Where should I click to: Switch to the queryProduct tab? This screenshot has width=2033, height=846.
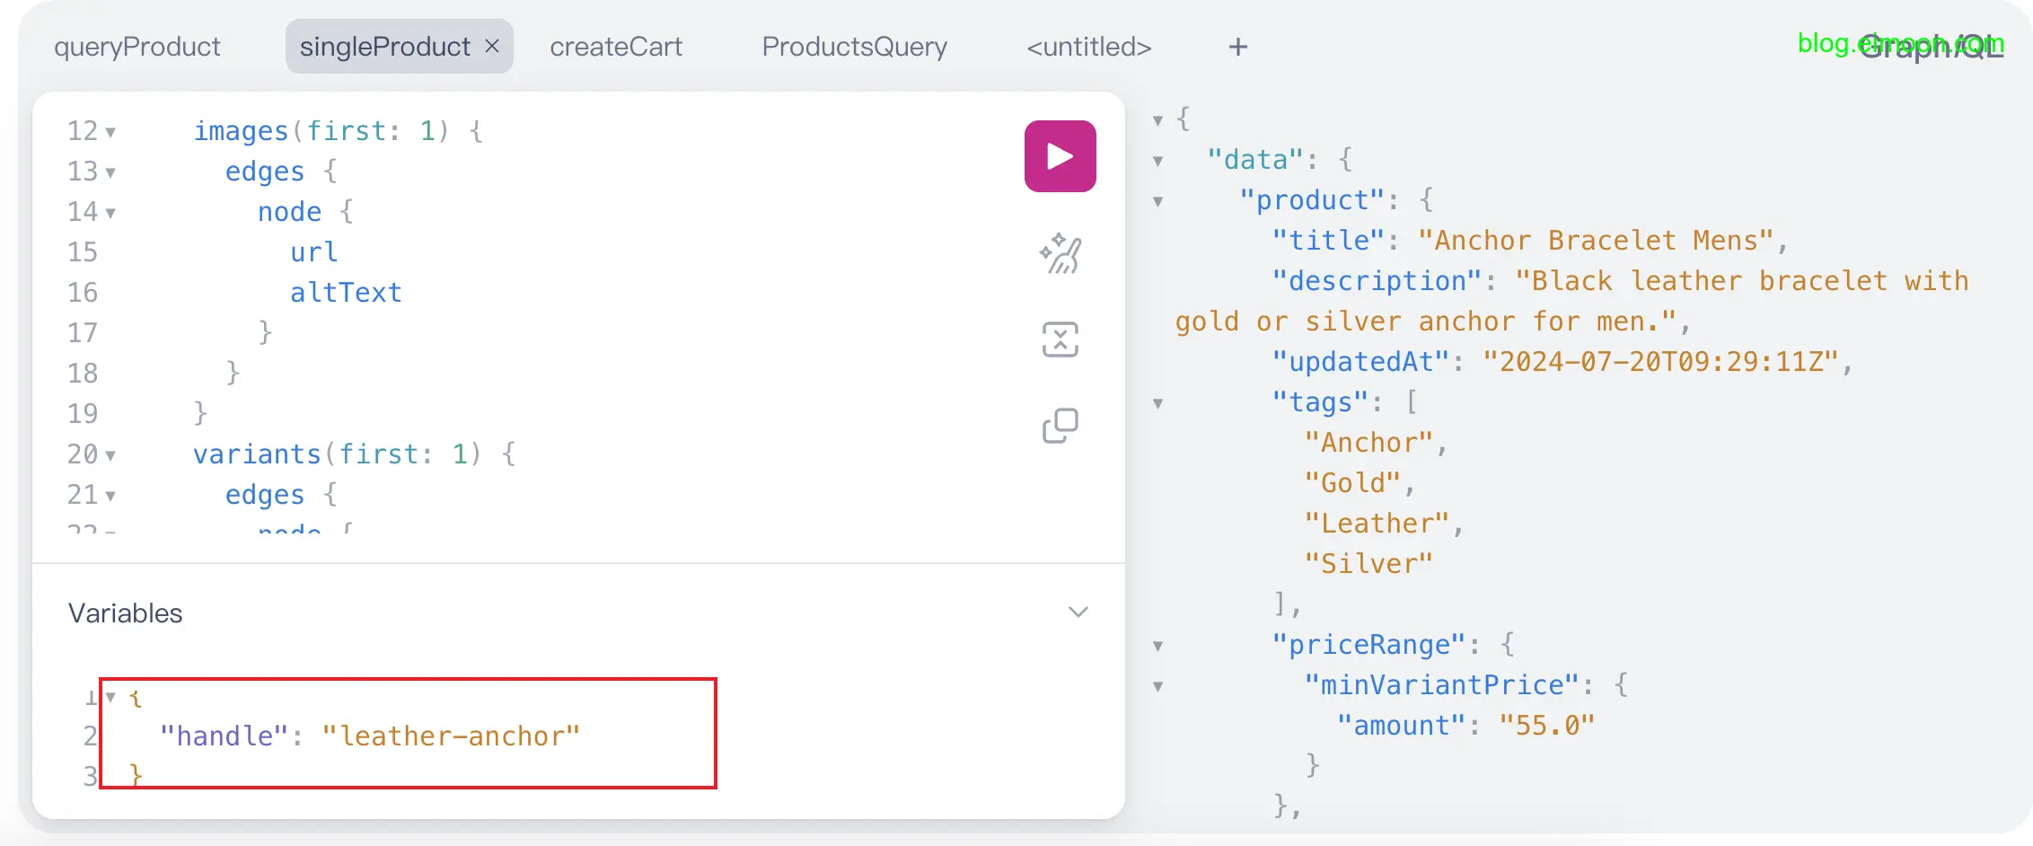136,47
